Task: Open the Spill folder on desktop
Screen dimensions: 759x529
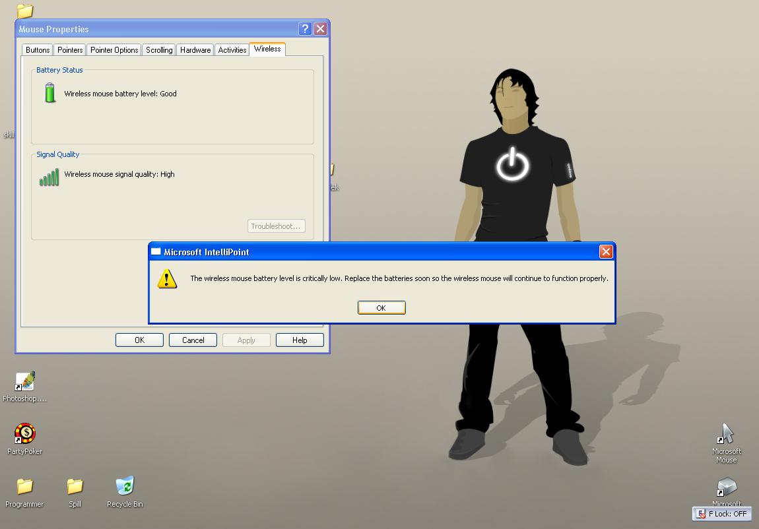Action: point(75,493)
